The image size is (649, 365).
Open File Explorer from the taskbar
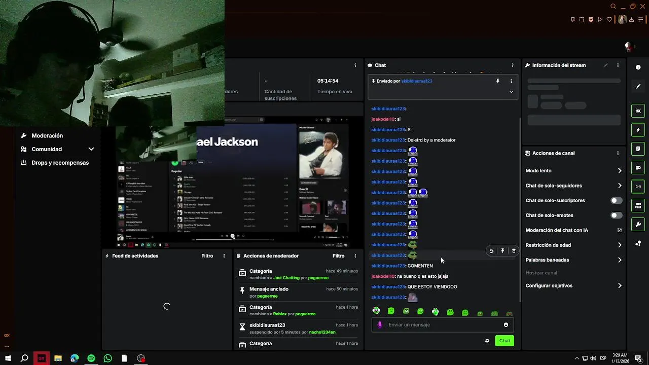pyautogui.click(x=58, y=358)
